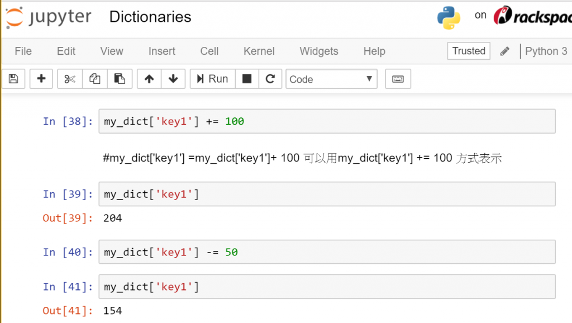Copy selected cells using the toolbar icon
The image size is (572, 323).
pyautogui.click(x=95, y=79)
